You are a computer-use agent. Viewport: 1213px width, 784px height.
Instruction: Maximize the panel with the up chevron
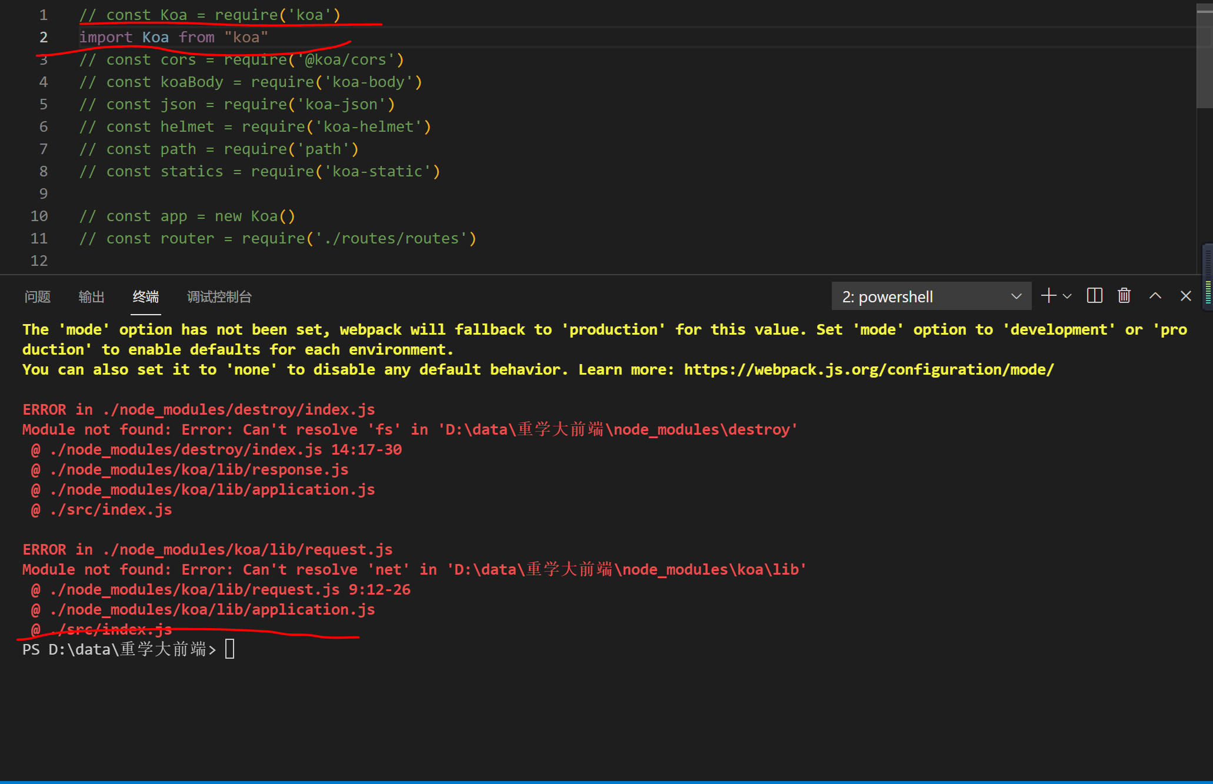pos(1155,296)
